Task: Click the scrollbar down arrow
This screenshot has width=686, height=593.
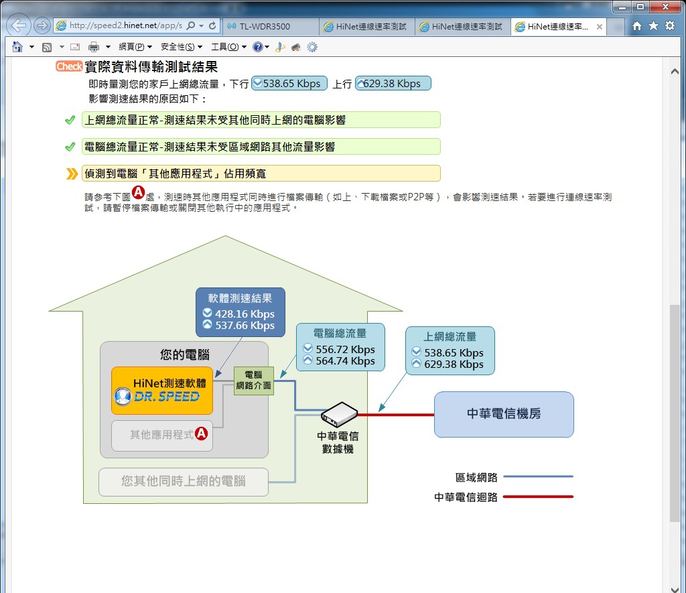Action: click(675, 588)
